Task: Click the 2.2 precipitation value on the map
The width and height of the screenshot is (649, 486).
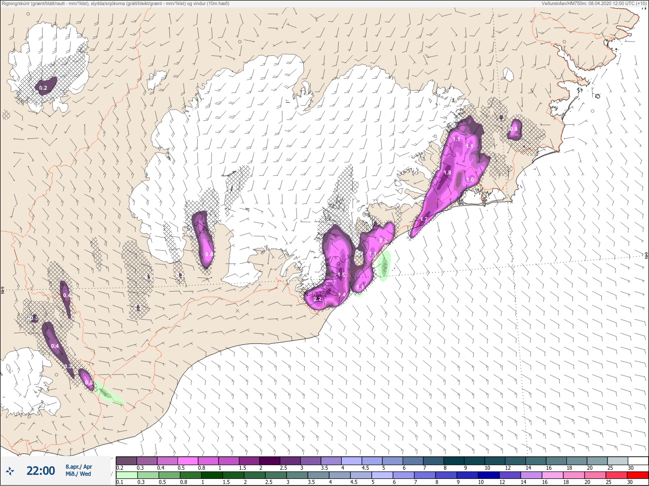Action: point(317,299)
